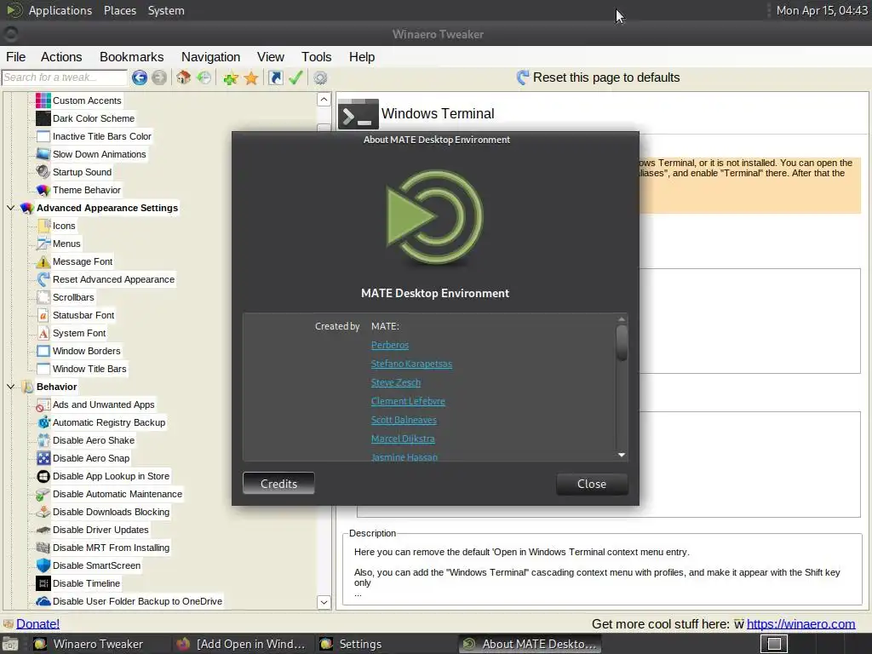Click the Windows Terminal page icon
The image size is (872, 654).
[359, 114]
